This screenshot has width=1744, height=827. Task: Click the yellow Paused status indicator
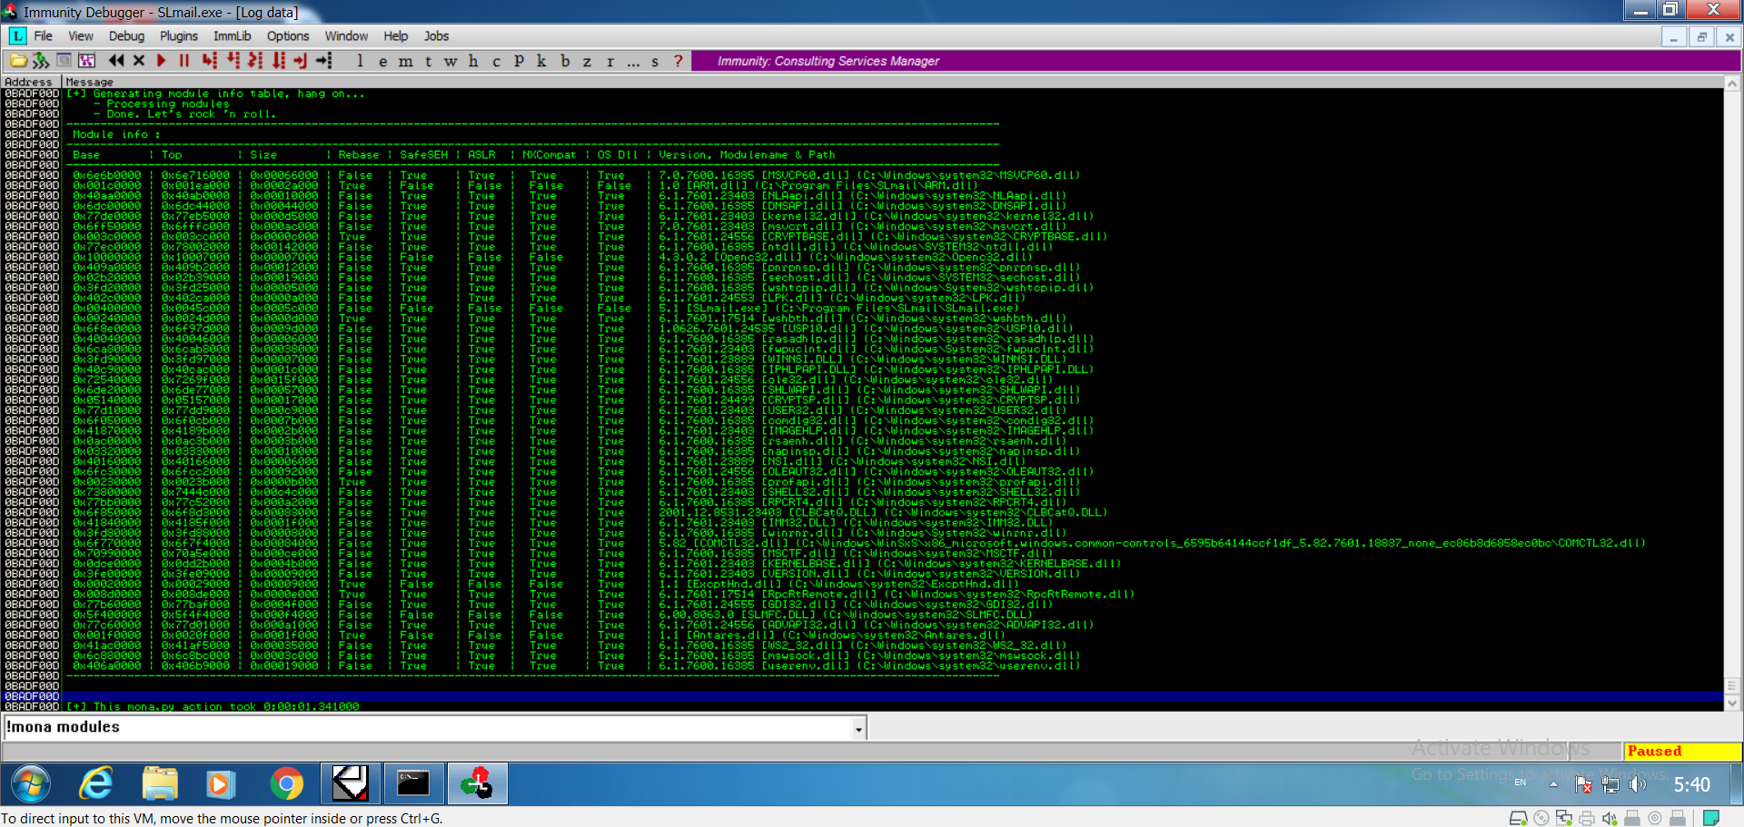[x=1681, y=751]
